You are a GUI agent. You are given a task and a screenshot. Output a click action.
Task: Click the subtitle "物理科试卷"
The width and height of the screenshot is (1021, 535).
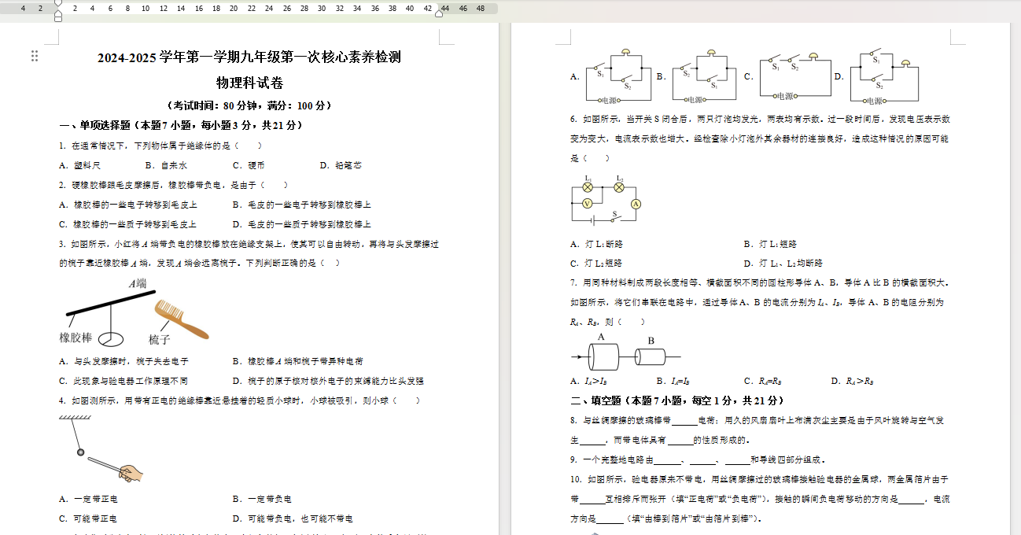pyautogui.click(x=249, y=83)
